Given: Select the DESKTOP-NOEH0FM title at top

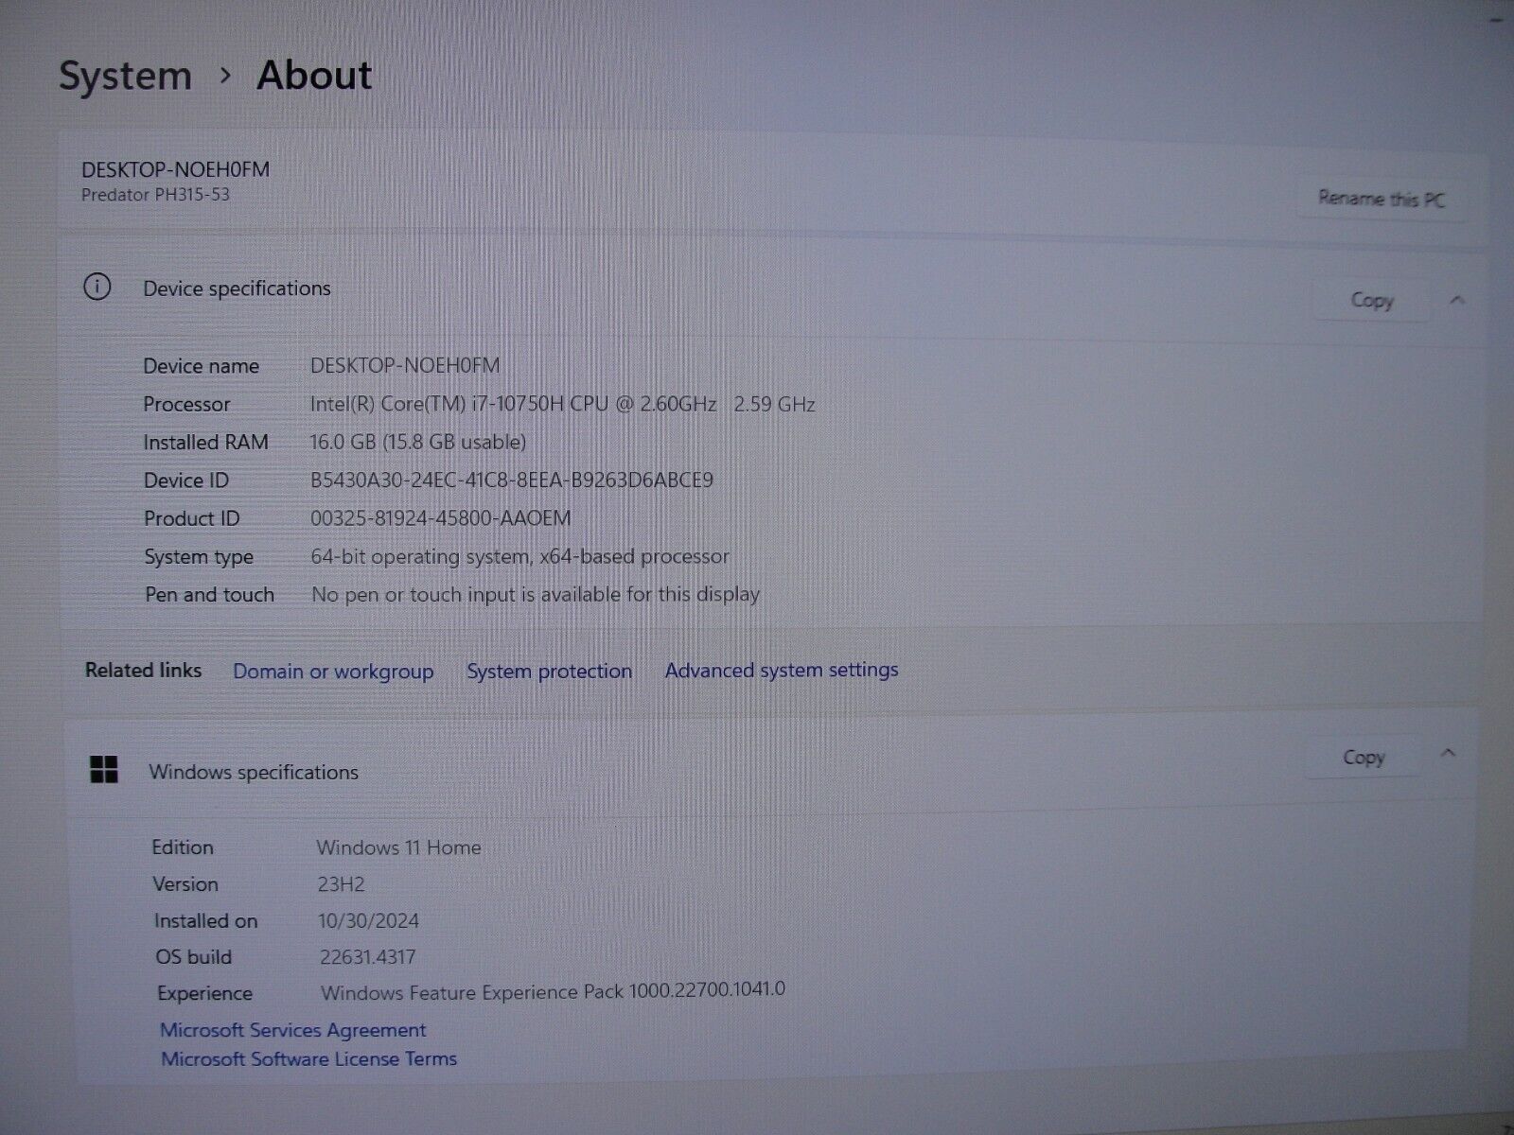Looking at the screenshot, I should pos(175,169).
